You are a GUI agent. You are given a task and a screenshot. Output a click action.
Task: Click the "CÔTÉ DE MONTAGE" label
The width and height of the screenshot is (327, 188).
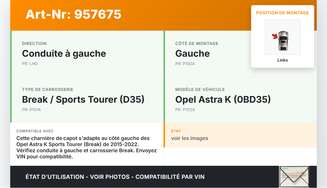tap(197, 44)
